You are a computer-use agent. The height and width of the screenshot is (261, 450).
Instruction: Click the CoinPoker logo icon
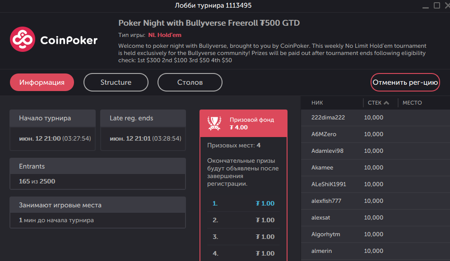23,39
